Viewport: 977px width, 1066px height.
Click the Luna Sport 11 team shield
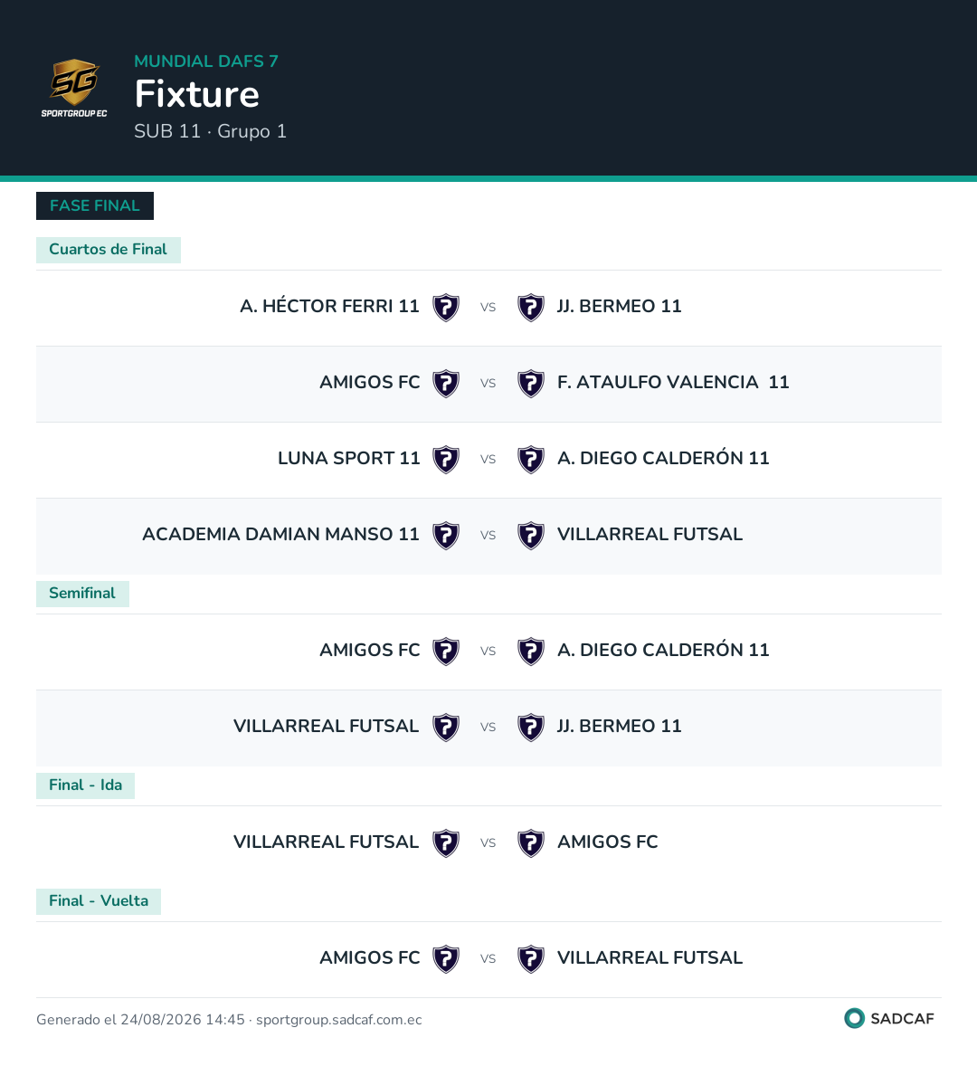point(446,460)
